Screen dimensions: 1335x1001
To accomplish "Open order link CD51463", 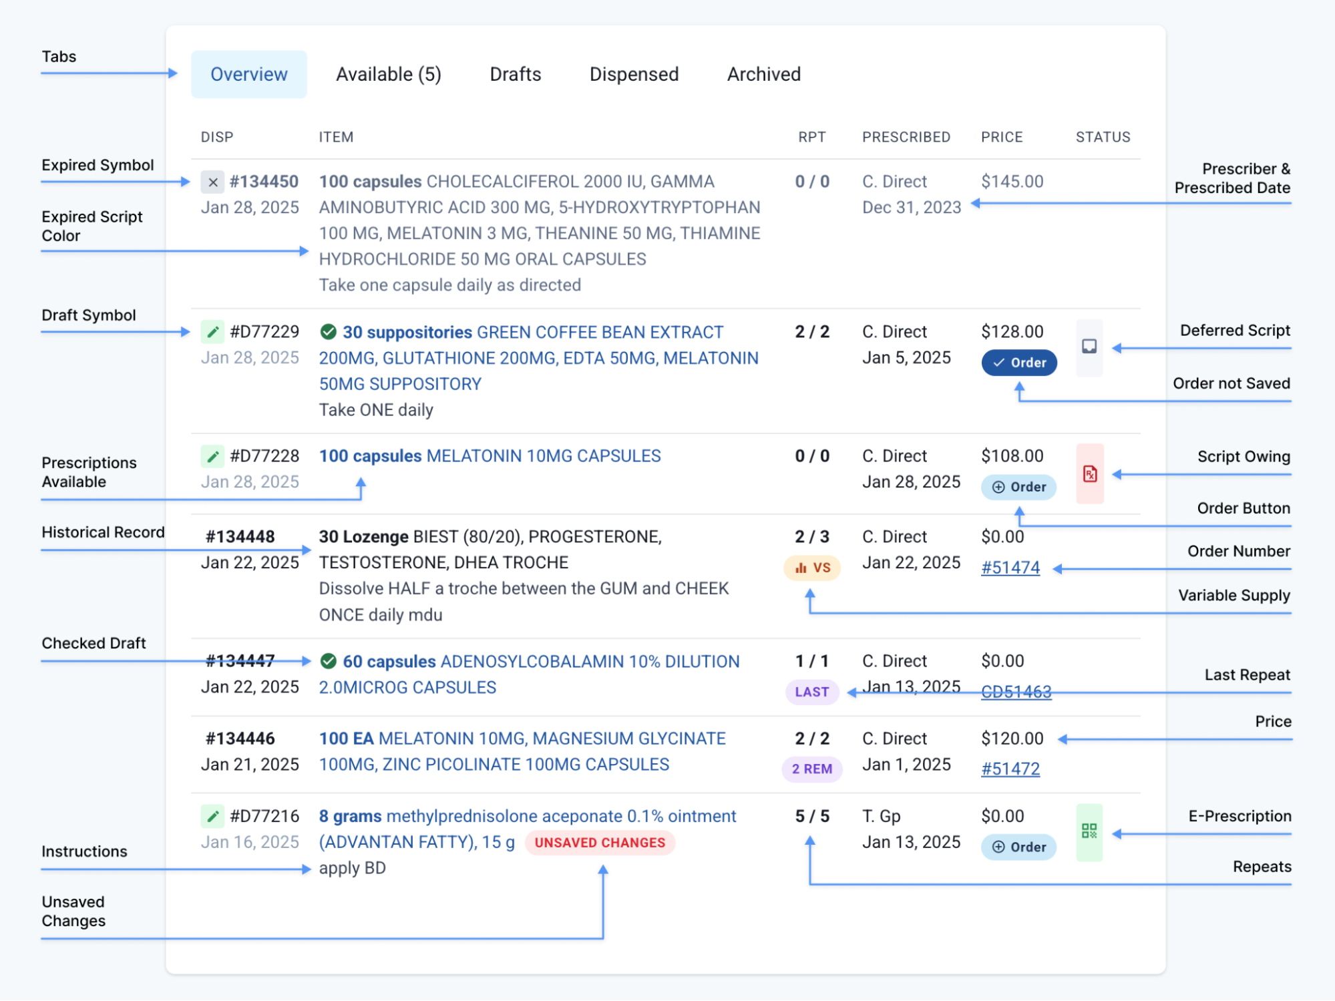I will (x=1016, y=692).
